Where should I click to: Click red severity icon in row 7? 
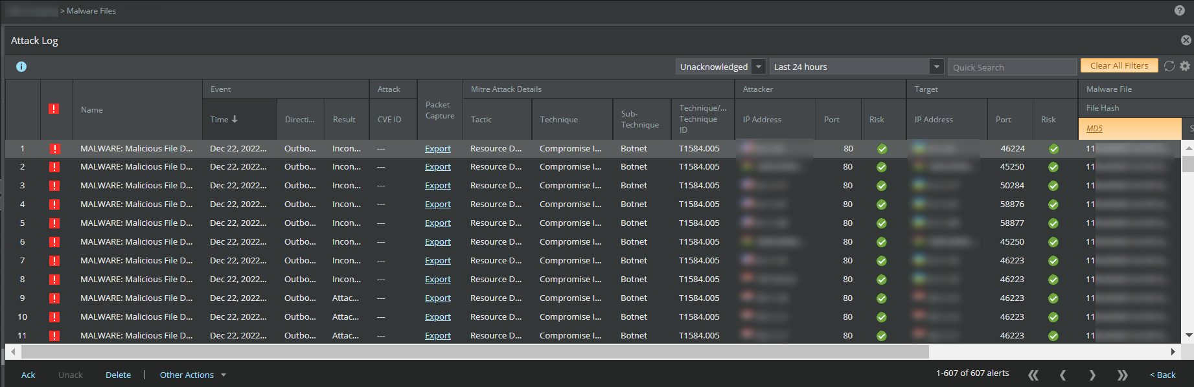(55, 261)
